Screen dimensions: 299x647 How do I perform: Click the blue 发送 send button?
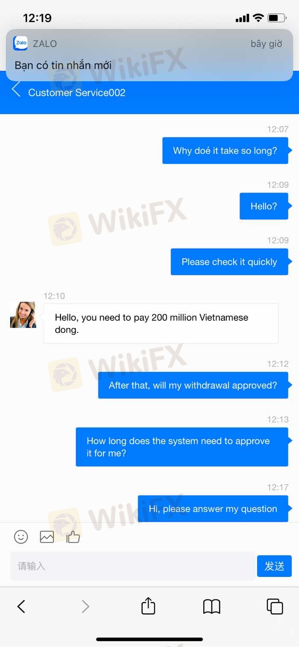(274, 566)
